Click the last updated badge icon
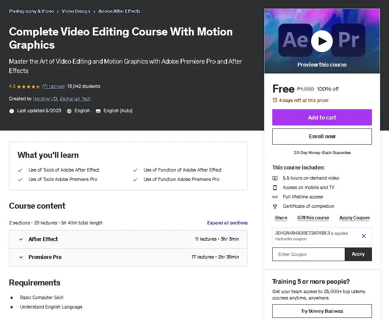The height and width of the screenshot is (320, 389). click(x=12, y=111)
